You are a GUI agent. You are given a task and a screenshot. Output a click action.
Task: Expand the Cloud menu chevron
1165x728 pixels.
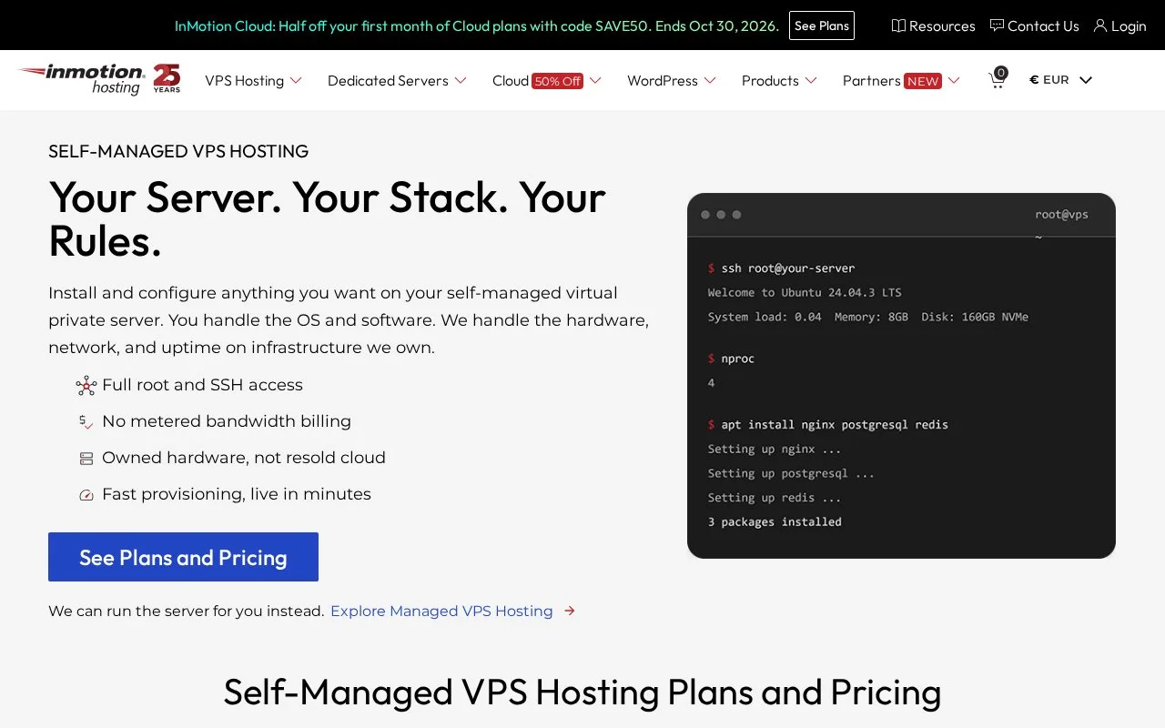tap(595, 81)
